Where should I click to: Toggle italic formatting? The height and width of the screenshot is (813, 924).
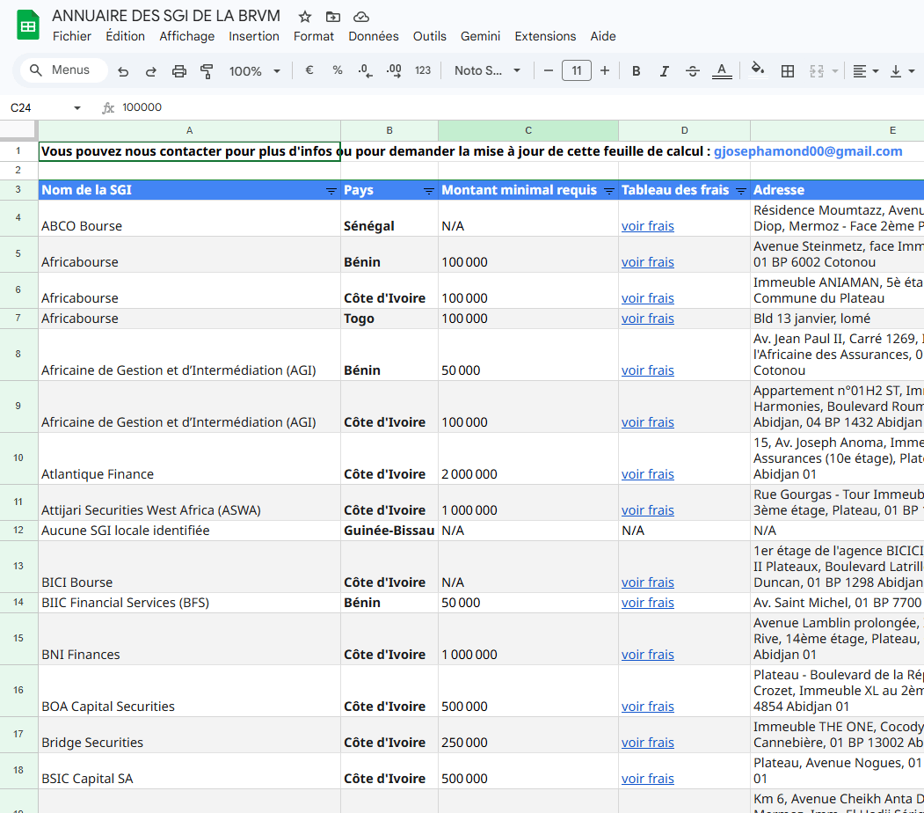click(x=665, y=71)
